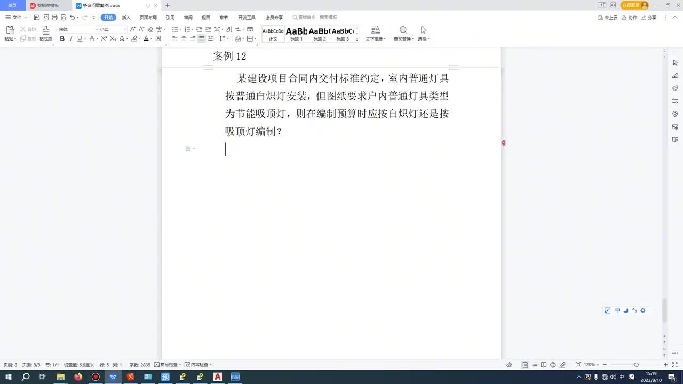Open a new tab with plus icon
The image size is (683, 384).
[168, 5]
